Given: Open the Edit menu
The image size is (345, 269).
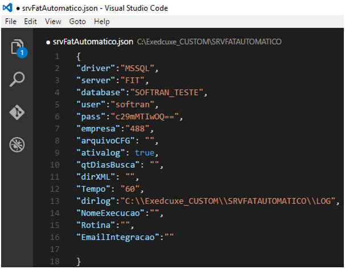Looking at the screenshot, I should pos(31,22).
